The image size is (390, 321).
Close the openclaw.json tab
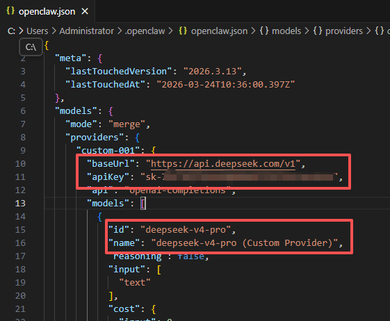tap(85, 11)
